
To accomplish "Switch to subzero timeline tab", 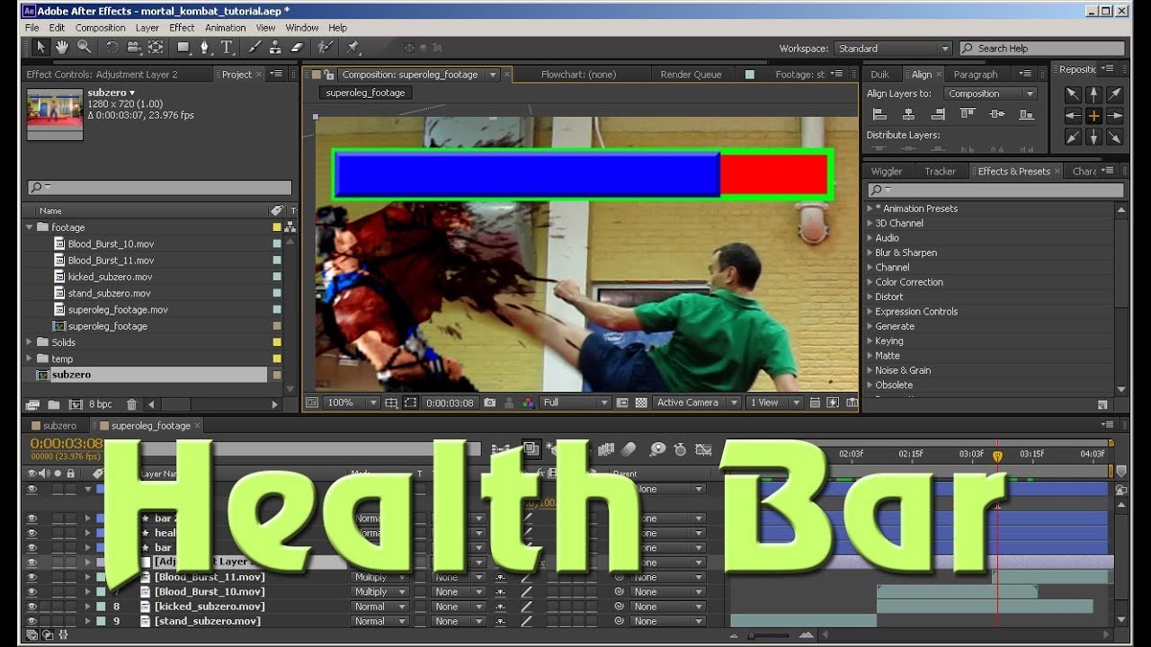I will (x=59, y=426).
